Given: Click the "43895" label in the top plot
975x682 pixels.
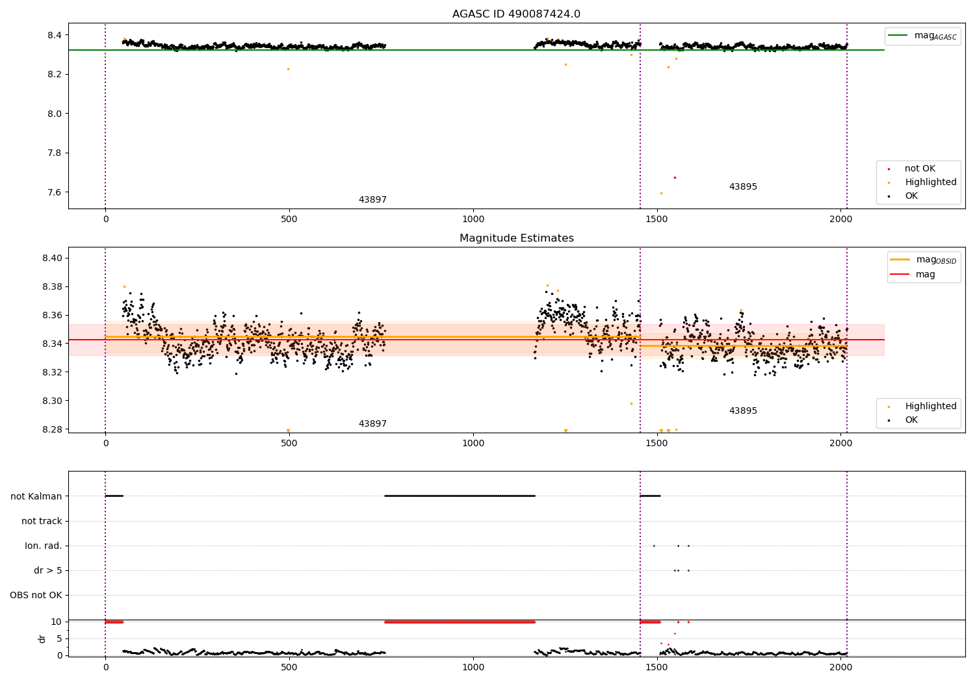Looking at the screenshot, I should [x=743, y=187].
